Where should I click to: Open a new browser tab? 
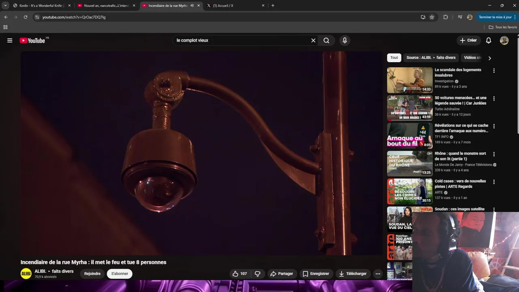273,6
